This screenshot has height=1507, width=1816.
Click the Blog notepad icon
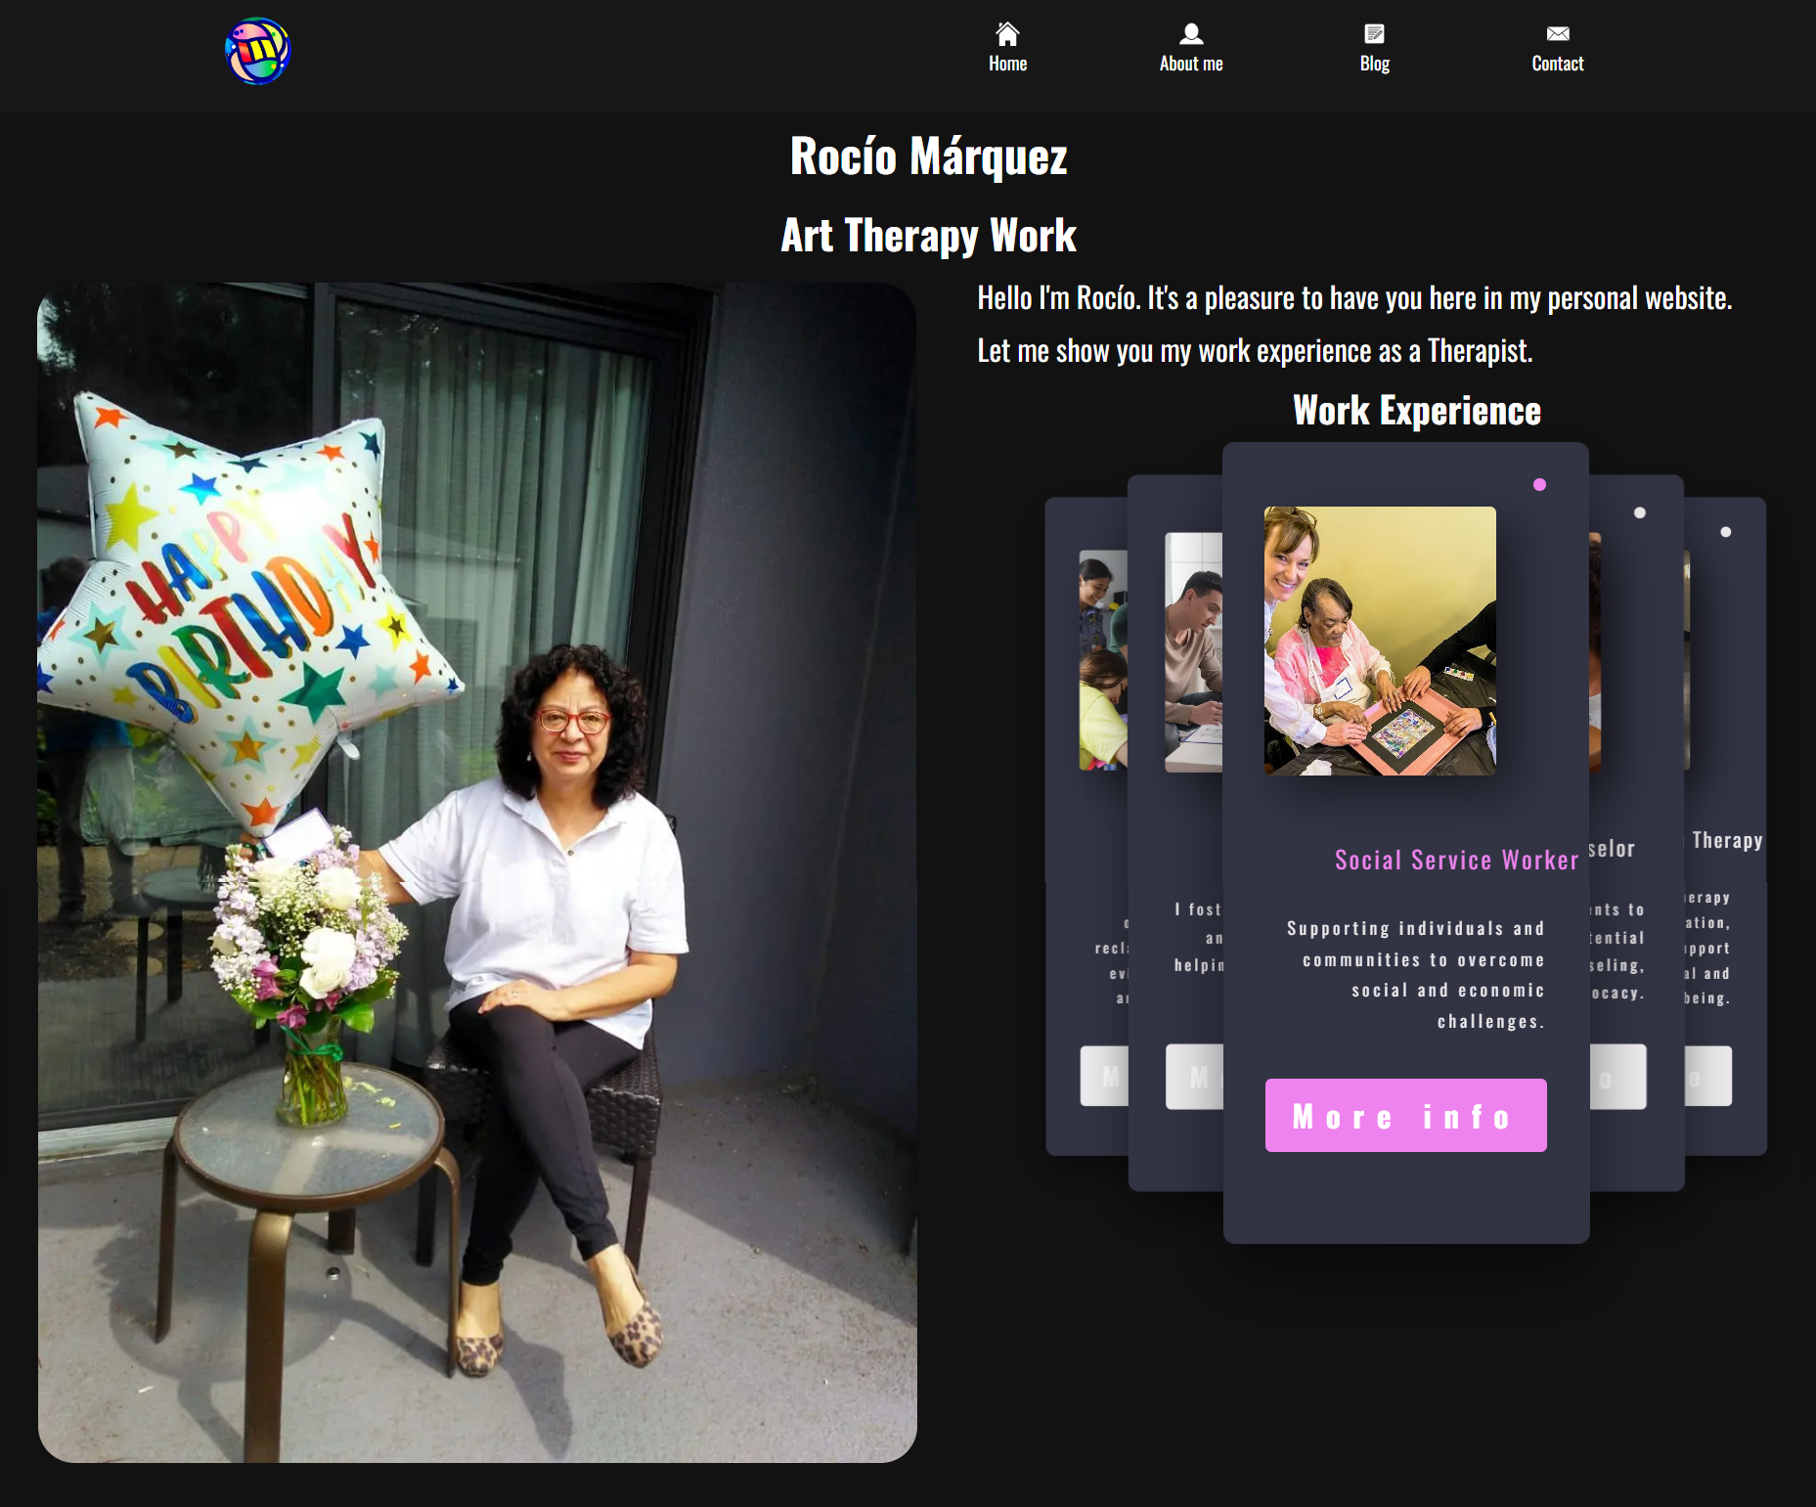pos(1374,34)
